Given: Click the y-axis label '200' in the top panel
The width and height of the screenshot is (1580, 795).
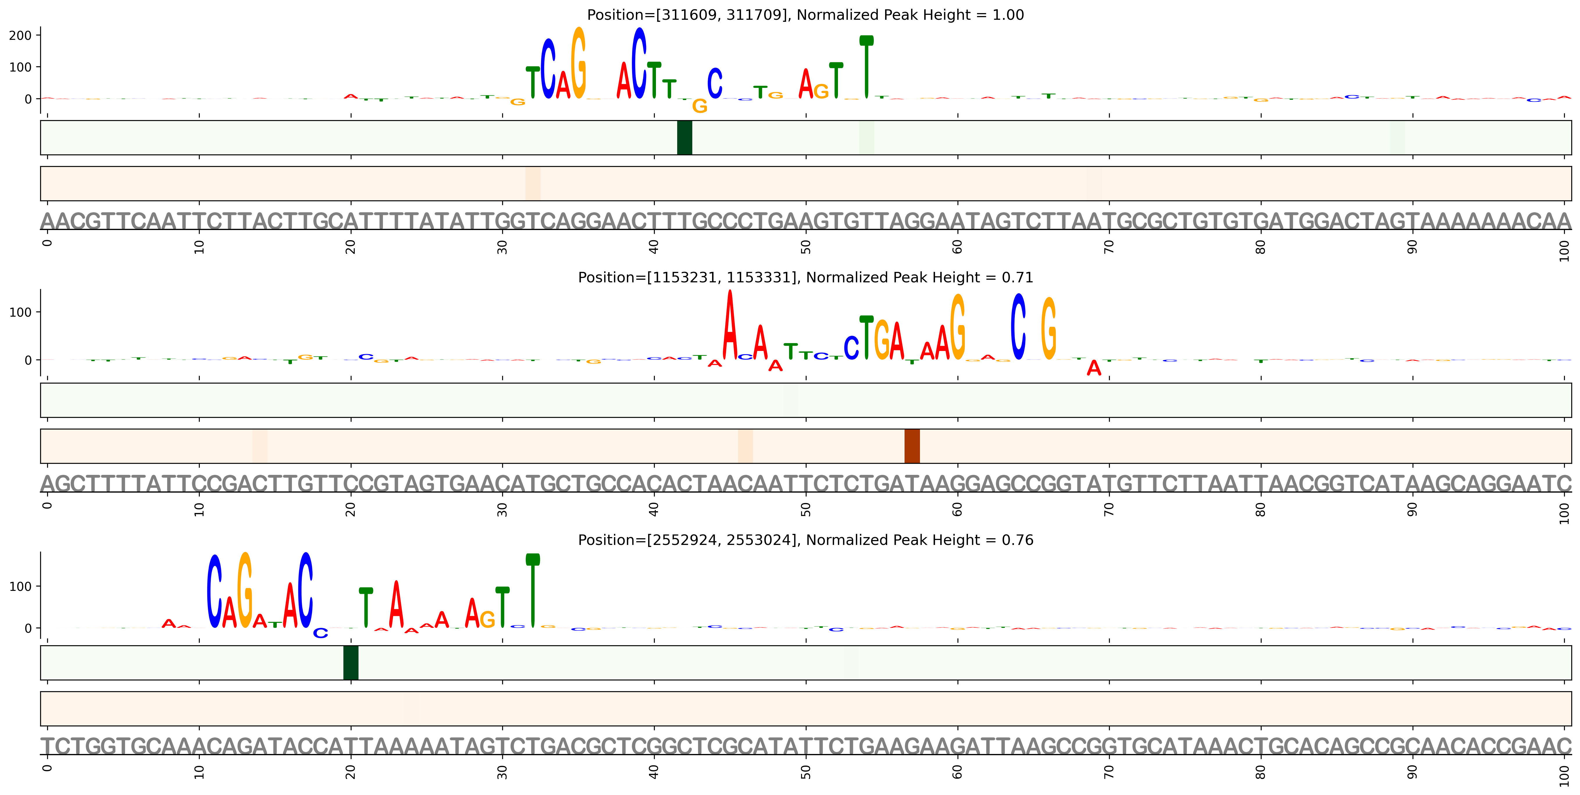Looking at the screenshot, I should pos(20,35).
